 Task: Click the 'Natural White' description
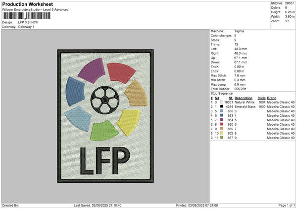tap(245, 102)
